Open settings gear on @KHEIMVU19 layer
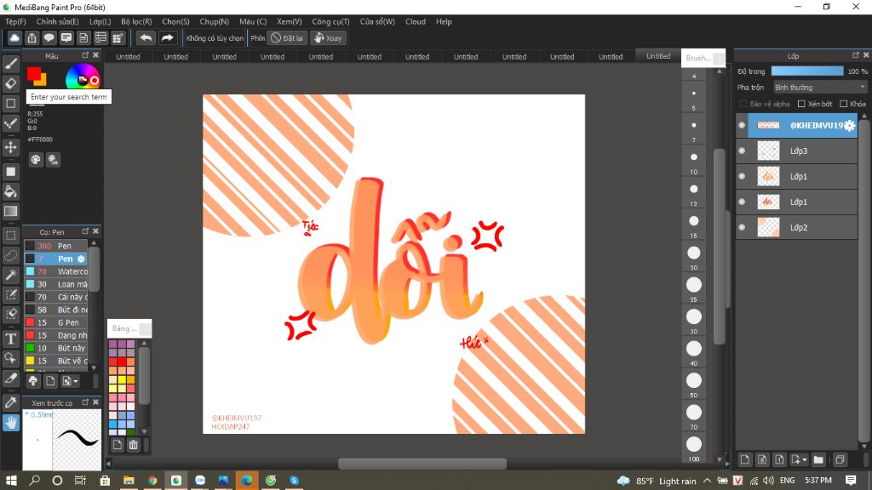Viewport: 872px width, 490px height. point(849,126)
